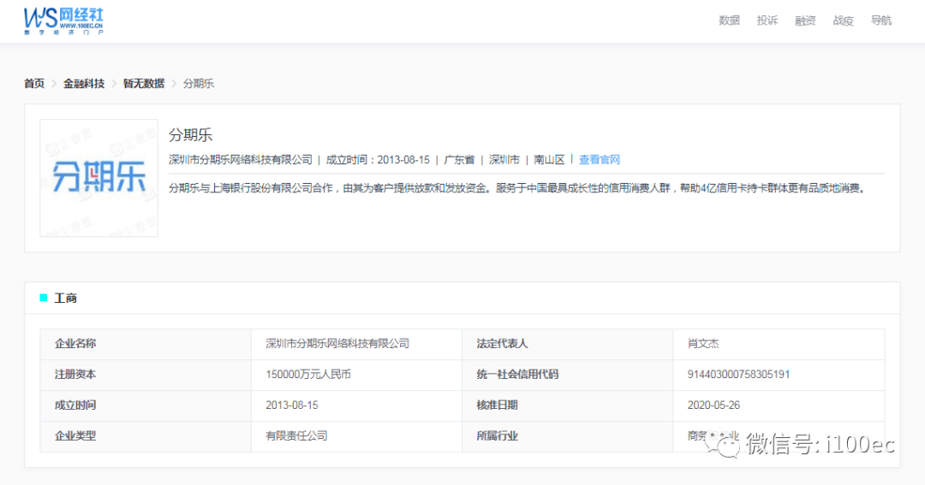Click the 成立时间 label in the table

click(x=75, y=405)
